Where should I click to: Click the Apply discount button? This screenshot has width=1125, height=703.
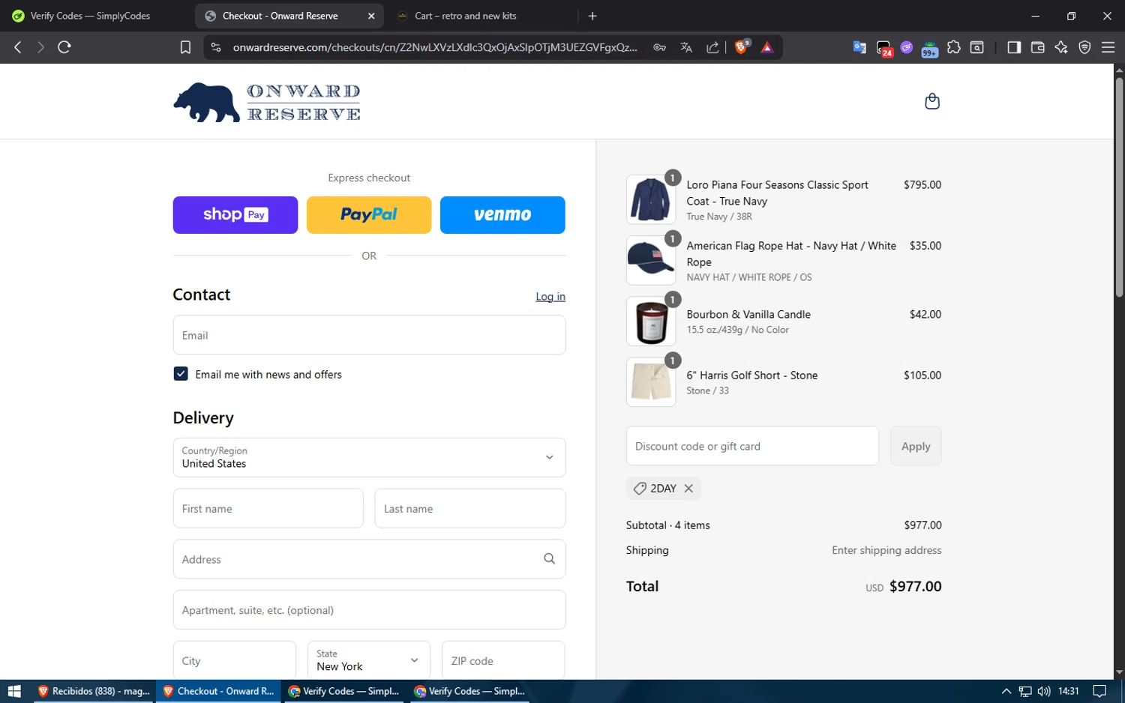[x=916, y=446]
